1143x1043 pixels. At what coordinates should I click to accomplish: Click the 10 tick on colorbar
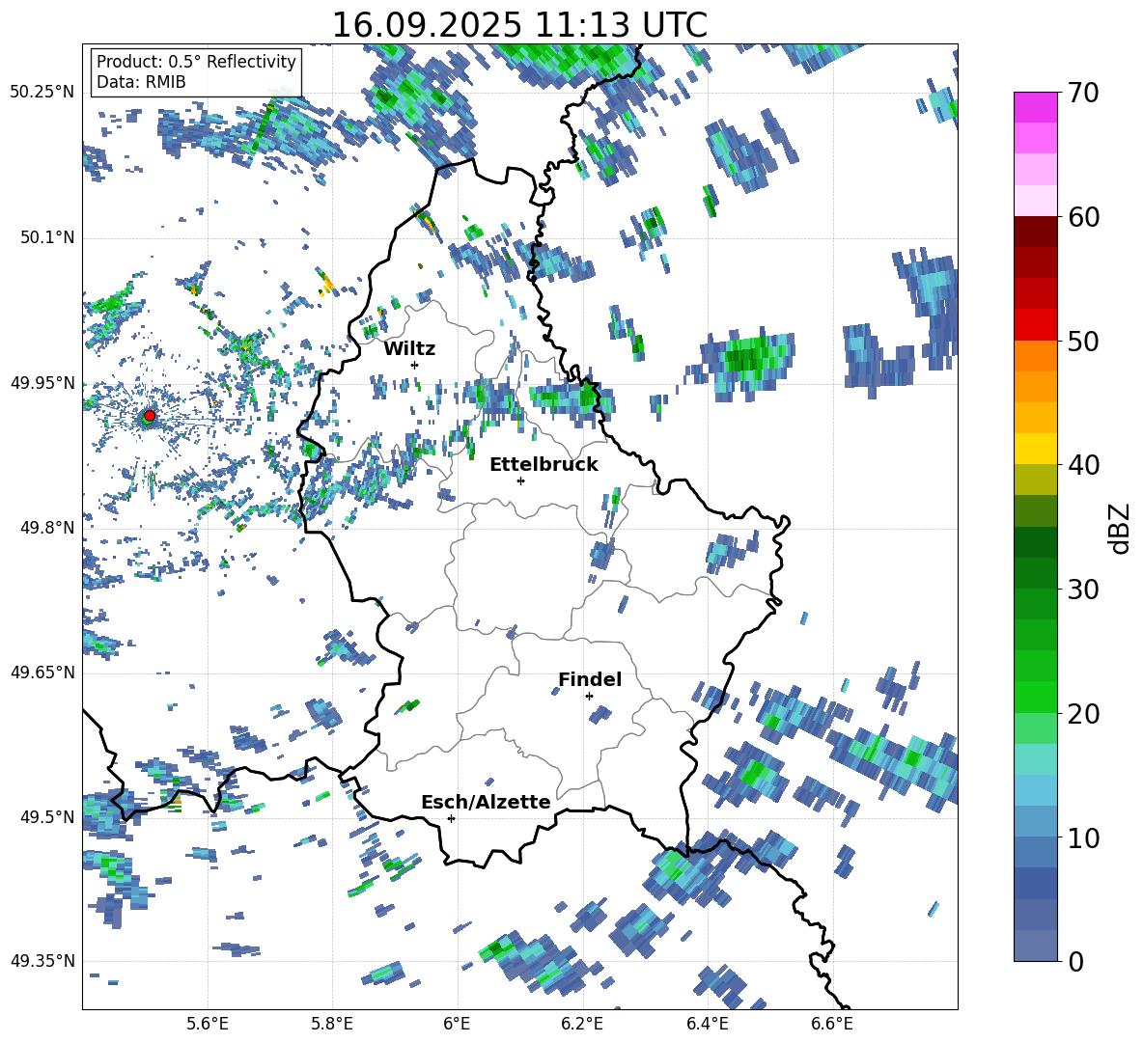1083,837
